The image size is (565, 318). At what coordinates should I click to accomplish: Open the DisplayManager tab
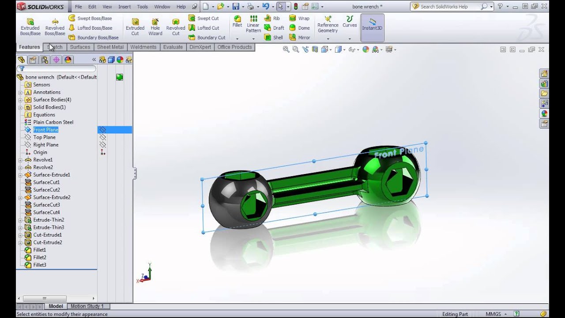68,60
